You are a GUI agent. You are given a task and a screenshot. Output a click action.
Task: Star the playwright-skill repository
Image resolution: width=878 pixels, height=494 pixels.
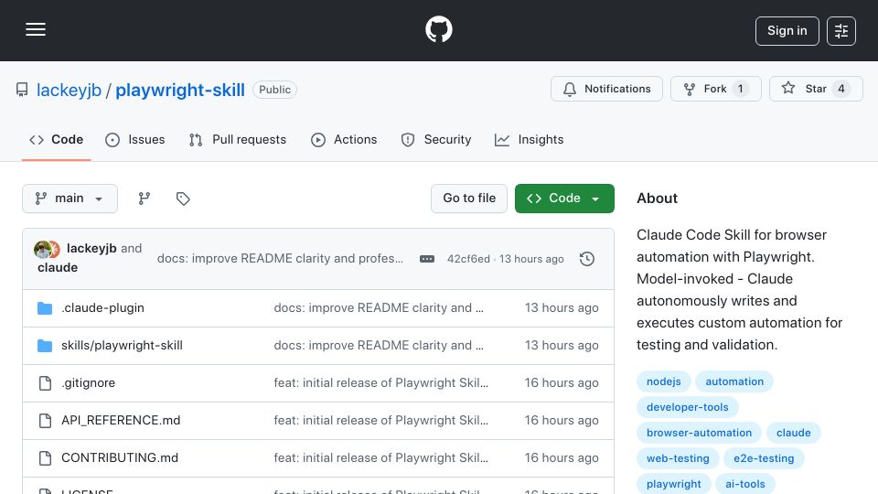coord(816,89)
